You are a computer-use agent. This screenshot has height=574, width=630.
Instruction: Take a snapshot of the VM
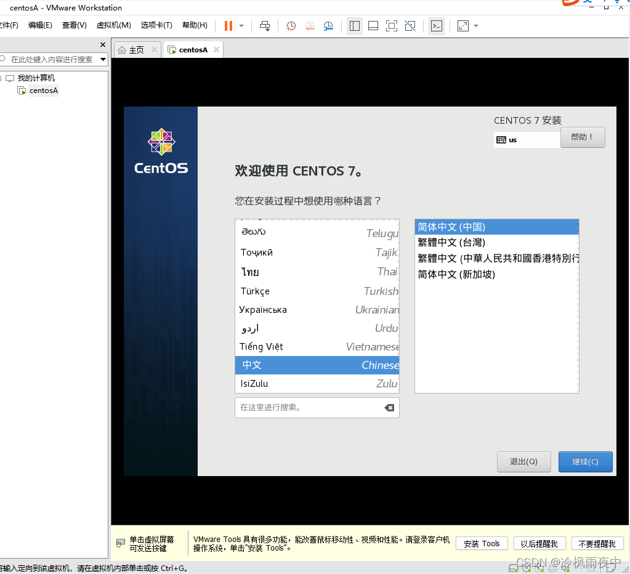tap(291, 26)
